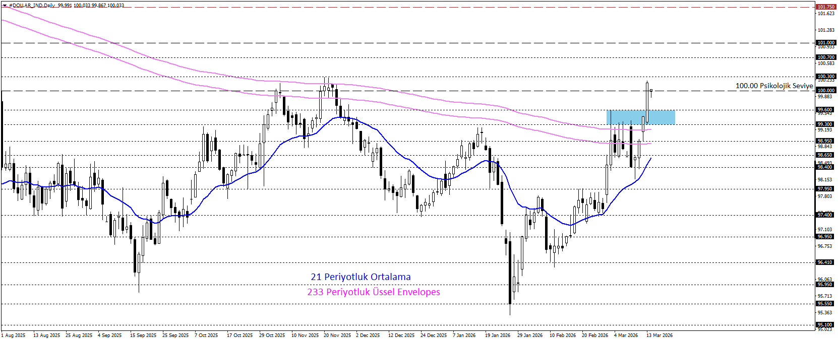Click the '1 Aug 2025' date label
The width and height of the screenshot is (838, 341).
(x=14, y=335)
